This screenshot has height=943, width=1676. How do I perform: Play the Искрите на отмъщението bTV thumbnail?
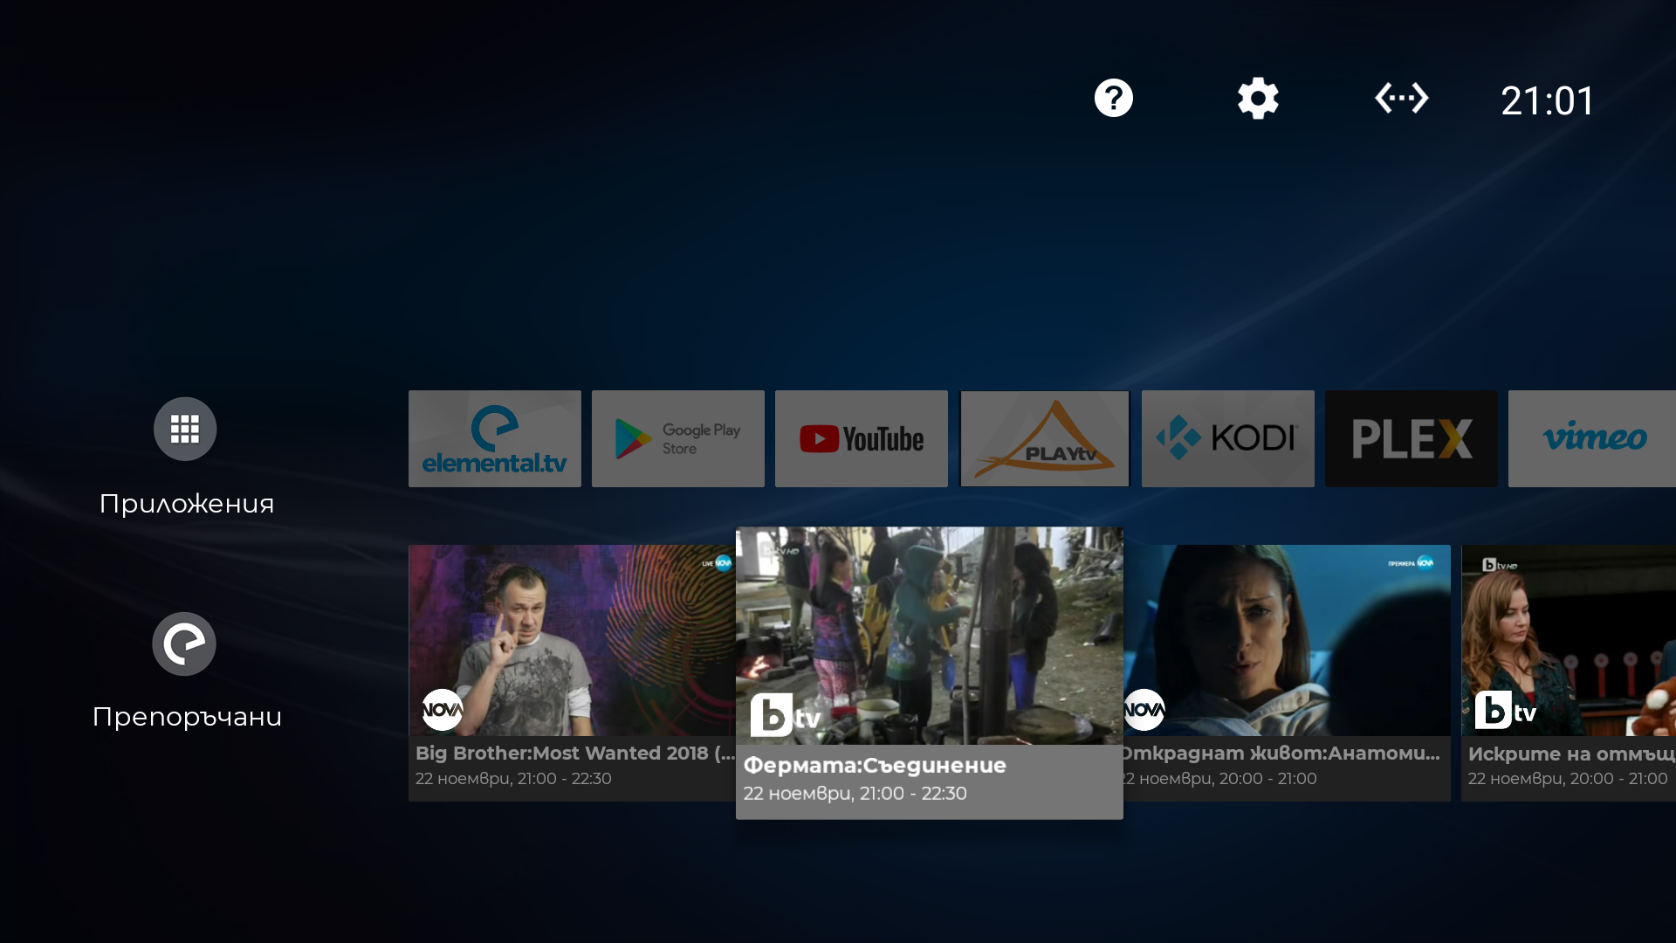pos(1569,641)
